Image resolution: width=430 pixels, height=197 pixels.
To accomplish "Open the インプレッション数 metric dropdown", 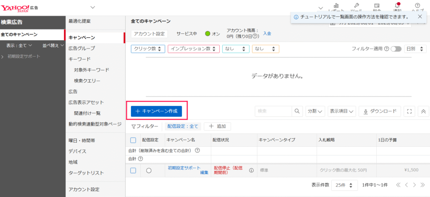I will pyautogui.click(x=194, y=49).
